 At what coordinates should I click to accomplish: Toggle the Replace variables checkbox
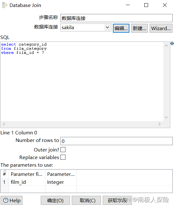tap(63, 157)
